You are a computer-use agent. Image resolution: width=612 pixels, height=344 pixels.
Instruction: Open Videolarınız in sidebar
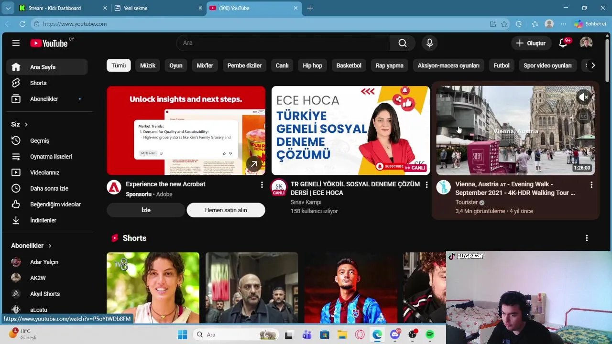[47, 172]
